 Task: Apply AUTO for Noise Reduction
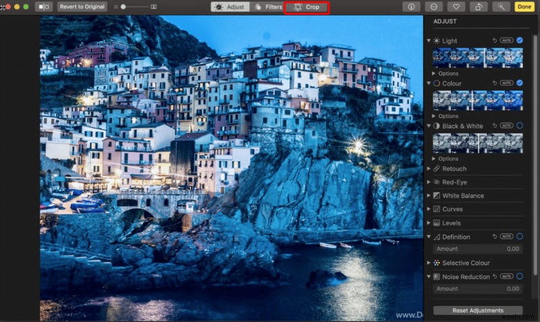pyautogui.click(x=507, y=276)
